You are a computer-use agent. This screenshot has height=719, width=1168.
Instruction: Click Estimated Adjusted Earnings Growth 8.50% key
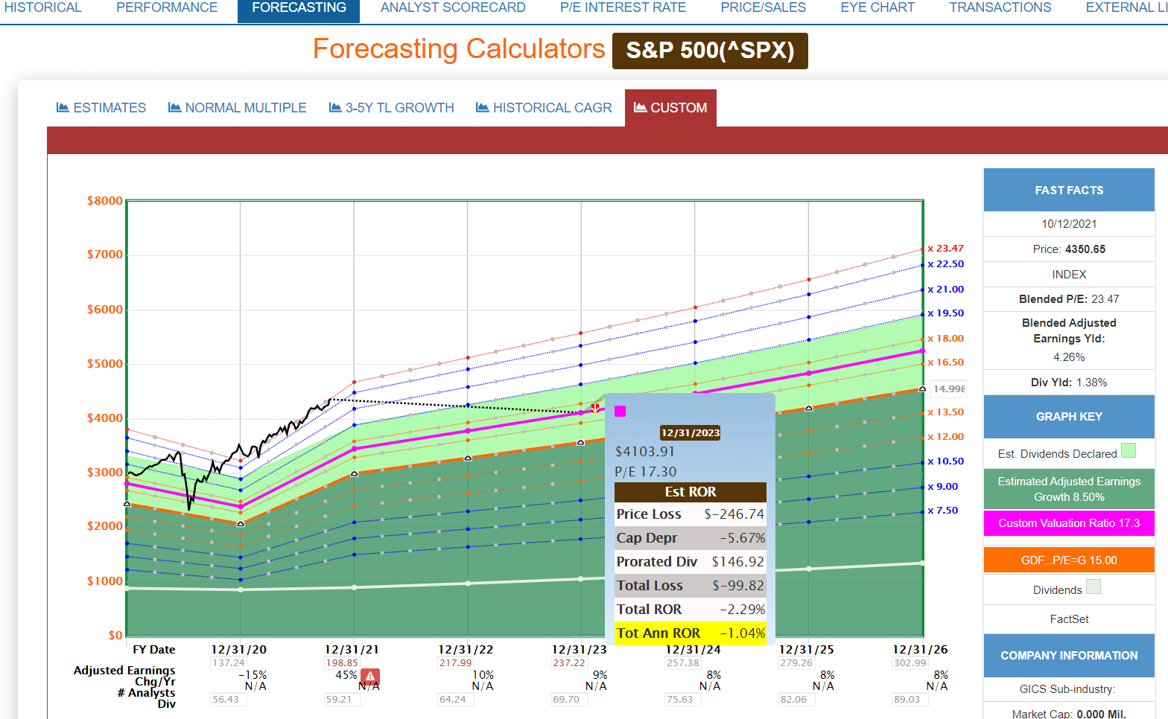tap(1069, 489)
